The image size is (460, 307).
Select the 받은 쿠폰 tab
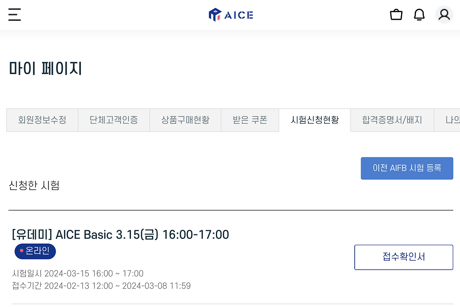click(x=250, y=120)
